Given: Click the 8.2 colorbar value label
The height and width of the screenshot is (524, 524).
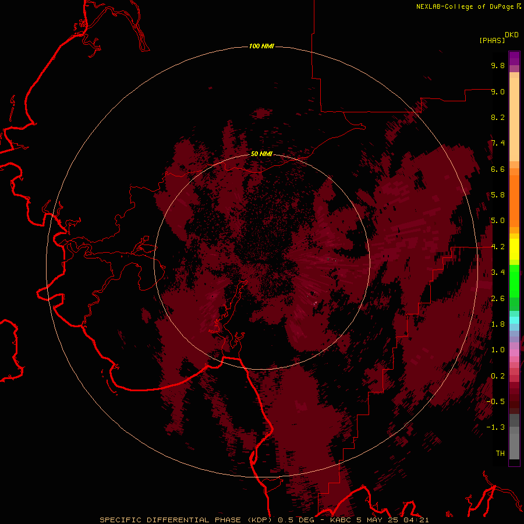Looking at the screenshot, I should (498, 117).
